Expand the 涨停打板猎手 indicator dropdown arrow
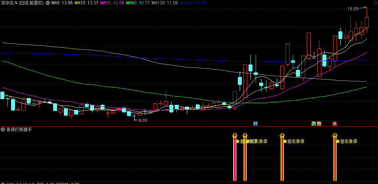 [3, 129]
